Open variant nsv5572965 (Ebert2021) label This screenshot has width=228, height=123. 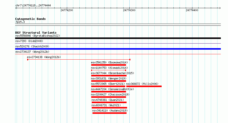click(108, 84)
